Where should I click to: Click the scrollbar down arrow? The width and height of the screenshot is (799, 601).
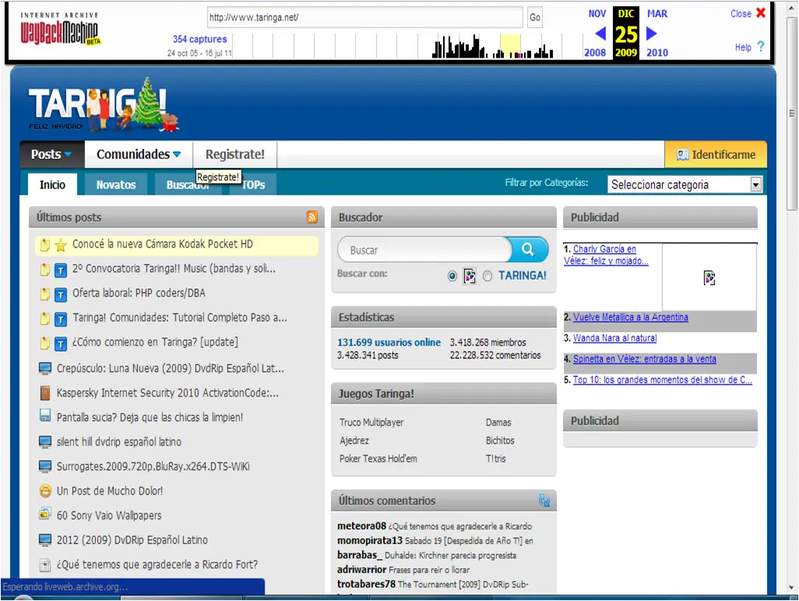point(791,588)
